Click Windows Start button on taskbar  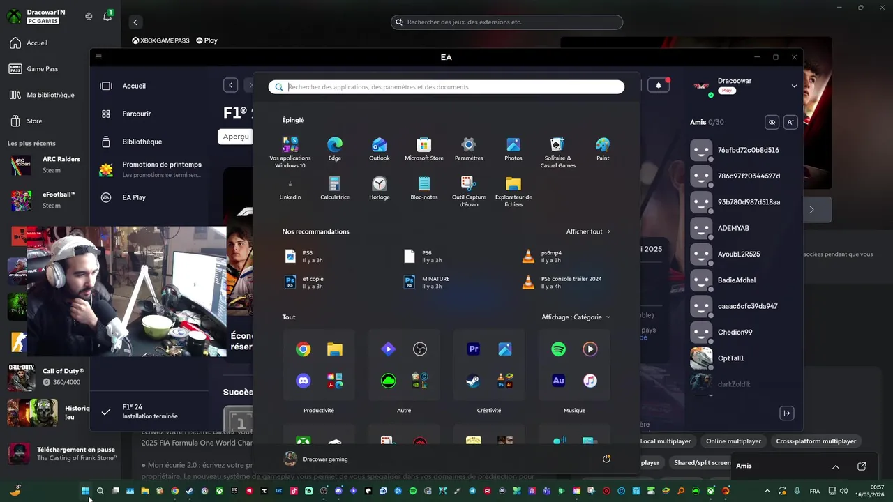pyautogui.click(x=85, y=491)
